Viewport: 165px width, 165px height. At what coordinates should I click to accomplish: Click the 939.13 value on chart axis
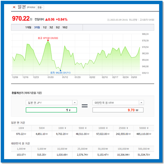(x=145, y=73)
